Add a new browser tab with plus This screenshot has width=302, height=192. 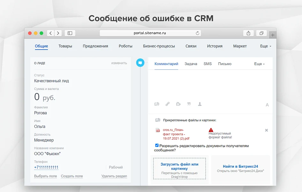[x=273, y=35]
